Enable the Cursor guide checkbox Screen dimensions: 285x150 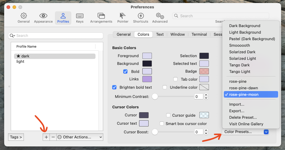pos(168,115)
